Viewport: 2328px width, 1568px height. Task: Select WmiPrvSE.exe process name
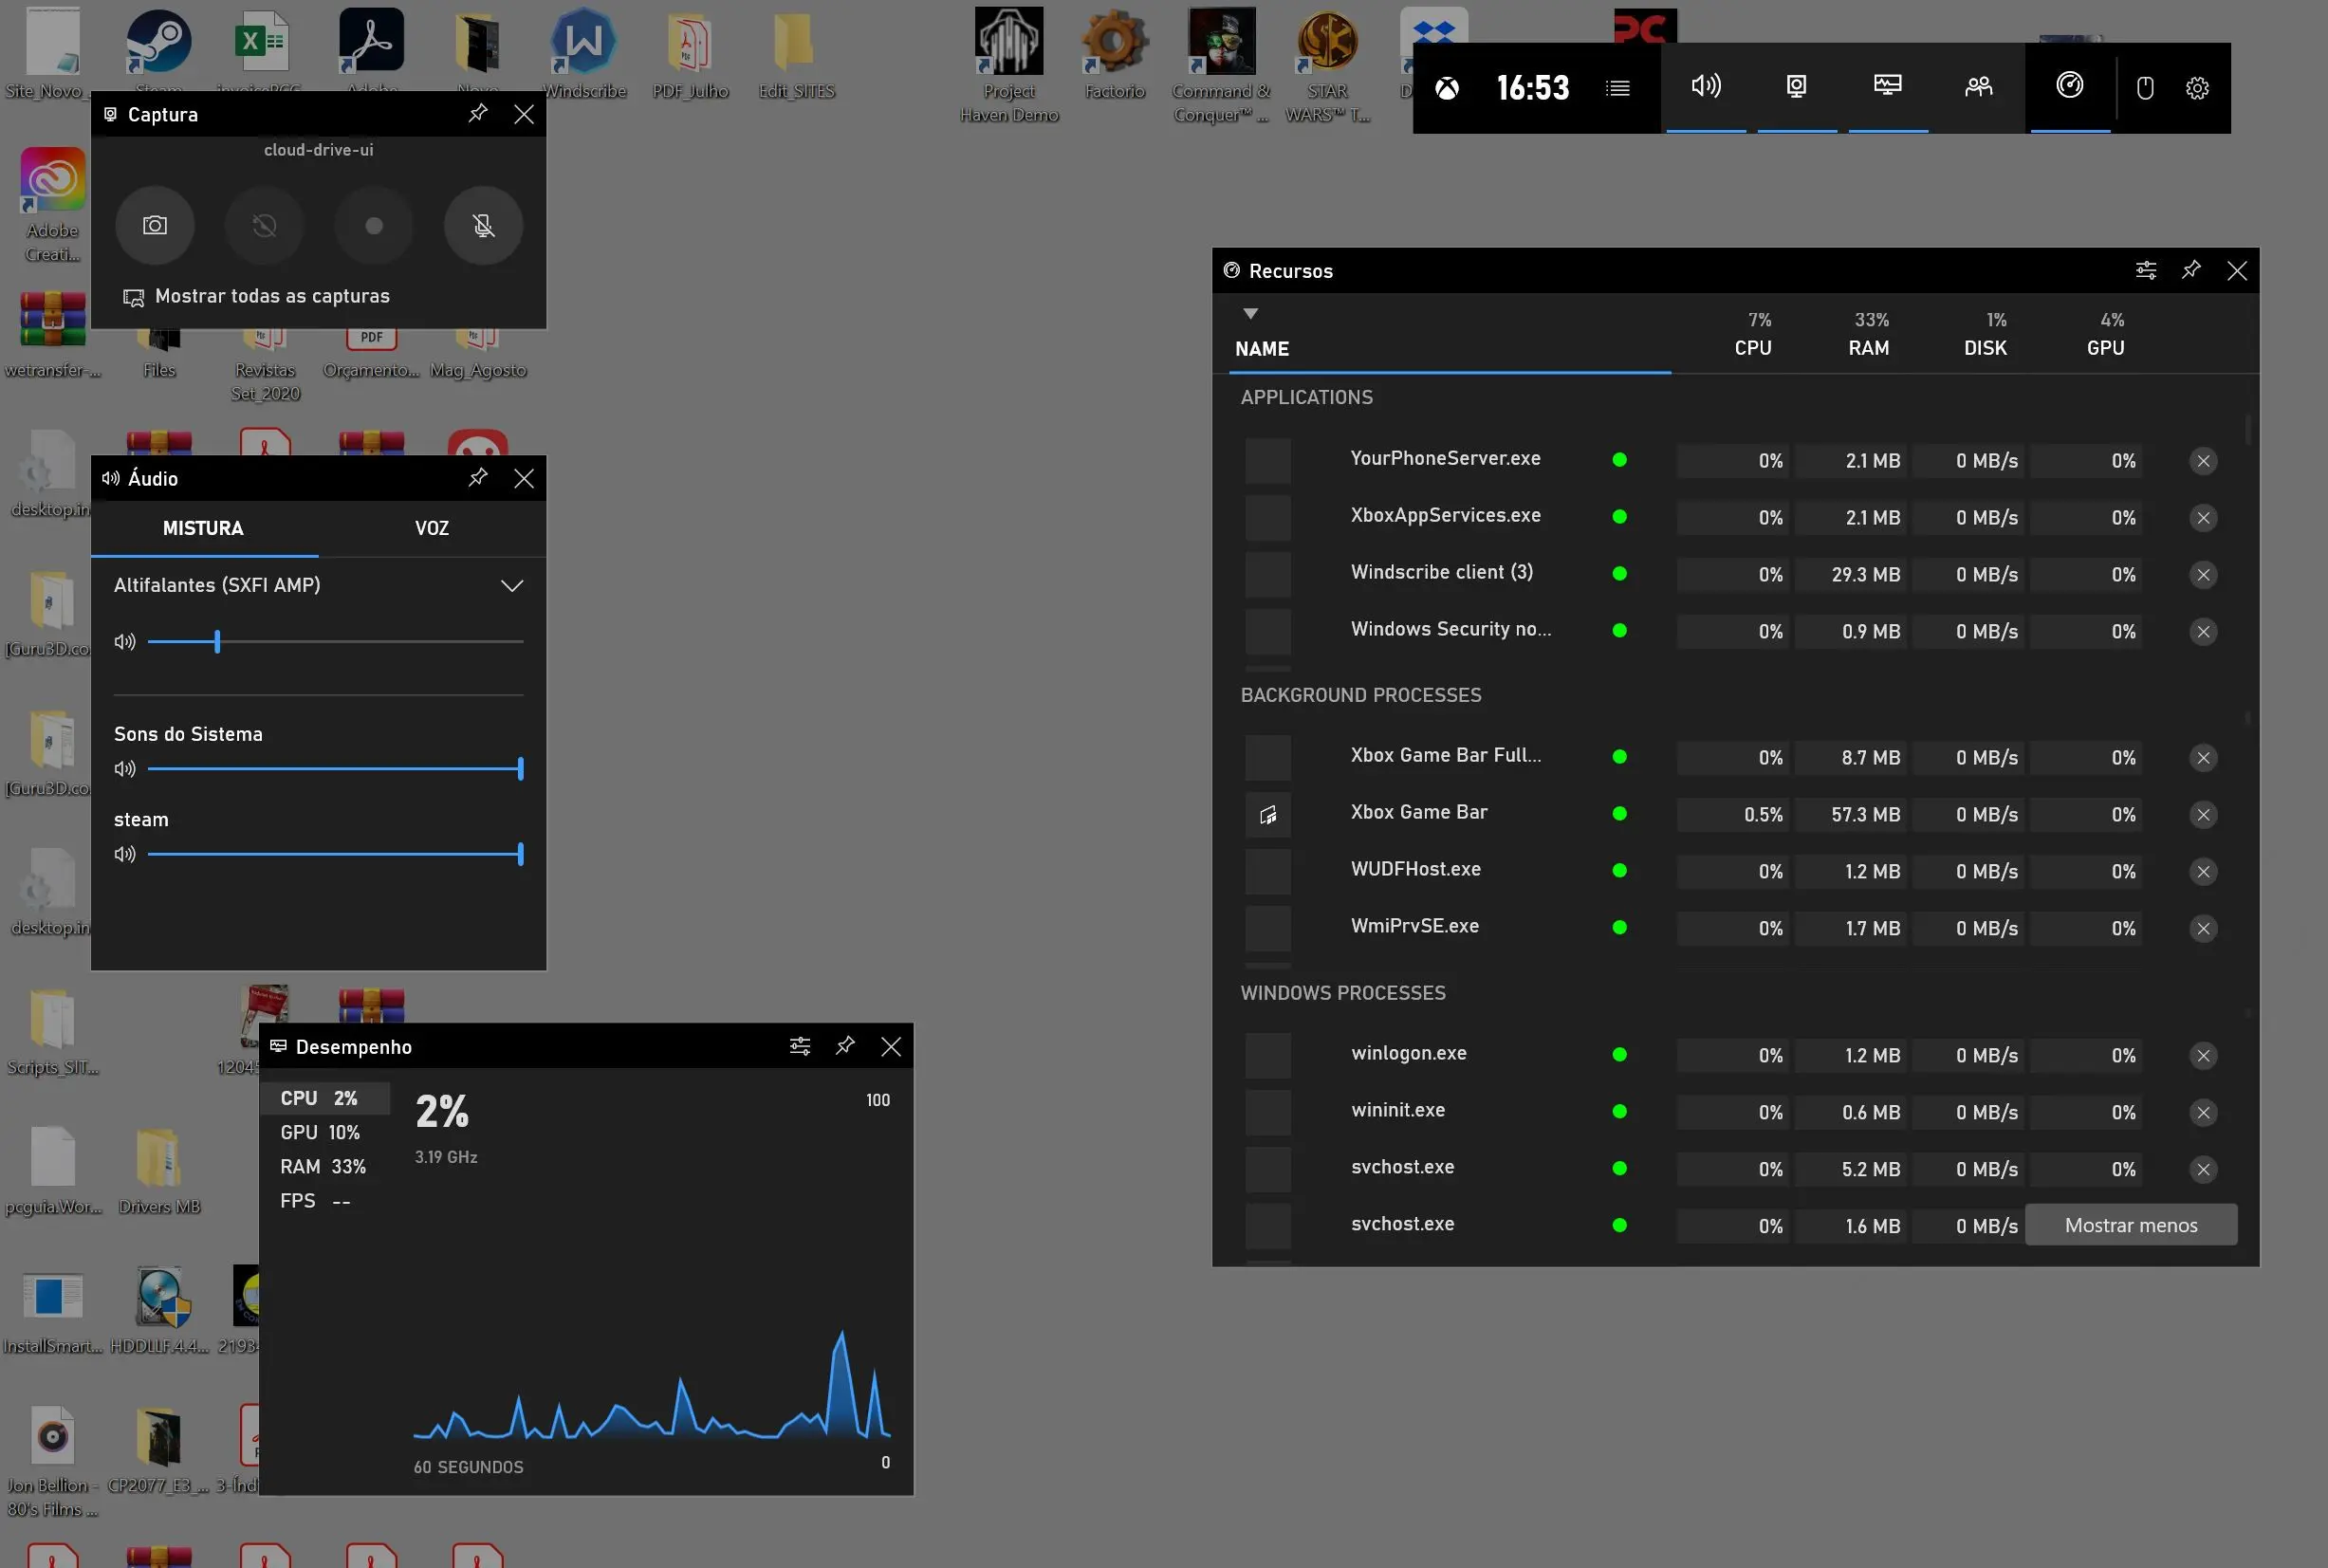pos(1414,926)
